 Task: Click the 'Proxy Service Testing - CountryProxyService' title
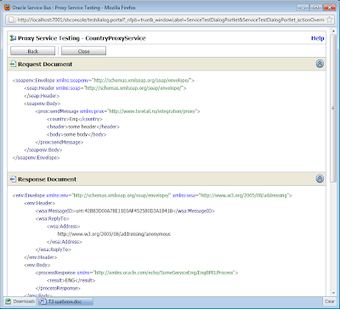click(x=82, y=38)
